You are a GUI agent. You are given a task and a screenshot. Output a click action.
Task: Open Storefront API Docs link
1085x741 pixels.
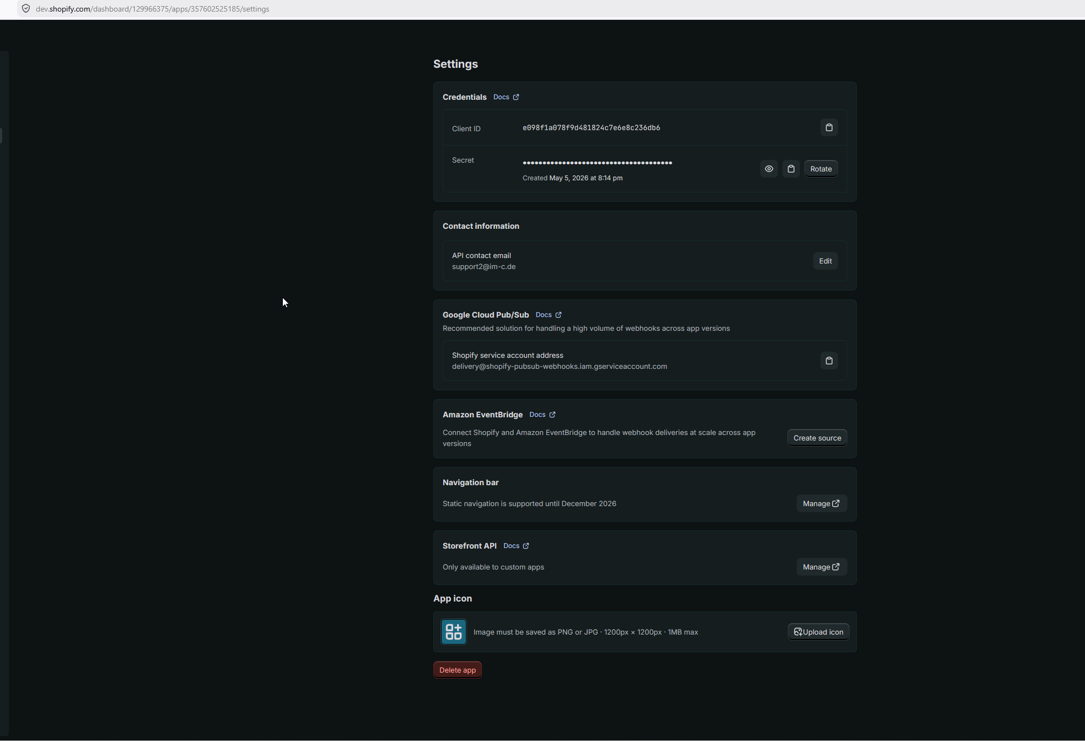(x=517, y=546)
